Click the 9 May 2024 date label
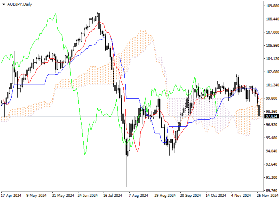The width and height of the screenshot is (280, 200). (x=36, y=196)
